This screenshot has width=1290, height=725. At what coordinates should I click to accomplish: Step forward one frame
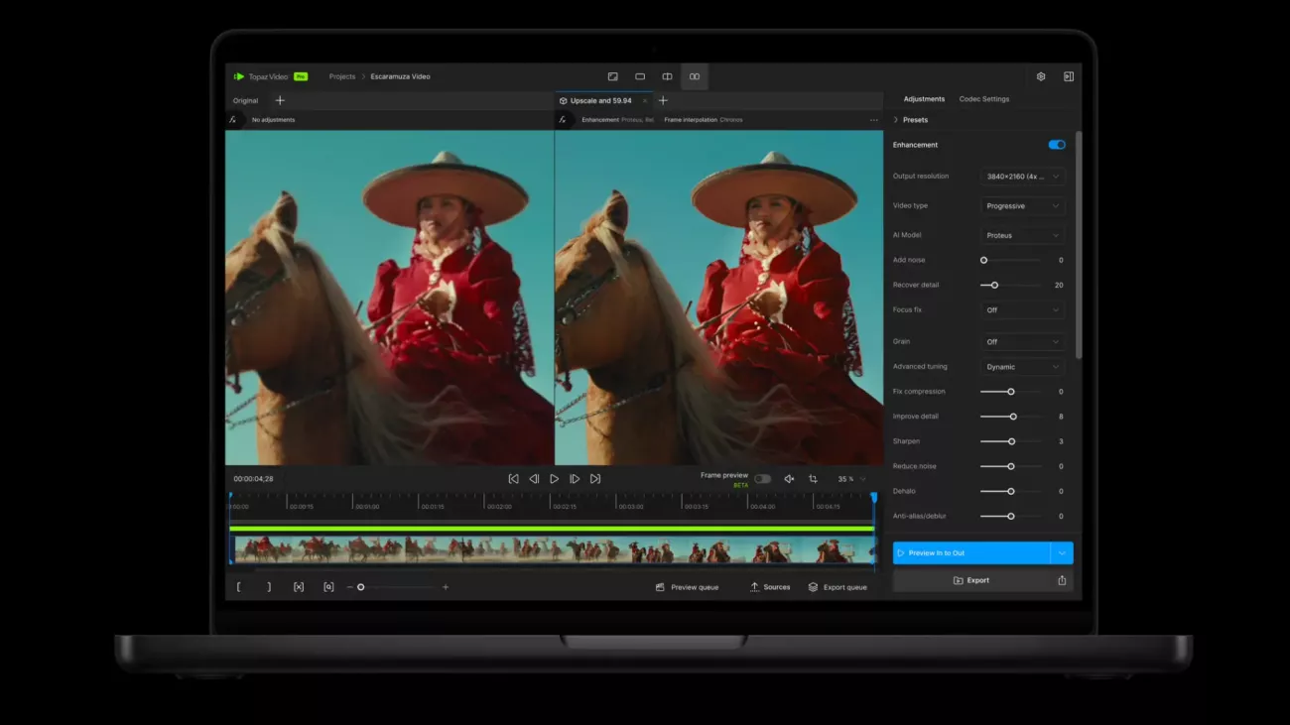pos(575,479)
